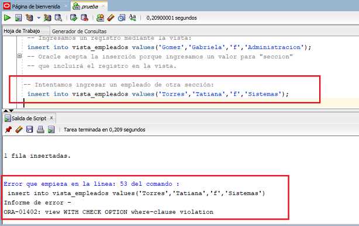Image resolution: width=359 pixels, height=226 pixels.
Task: Collapse the comment block fold marker
Action: (20, 55)
